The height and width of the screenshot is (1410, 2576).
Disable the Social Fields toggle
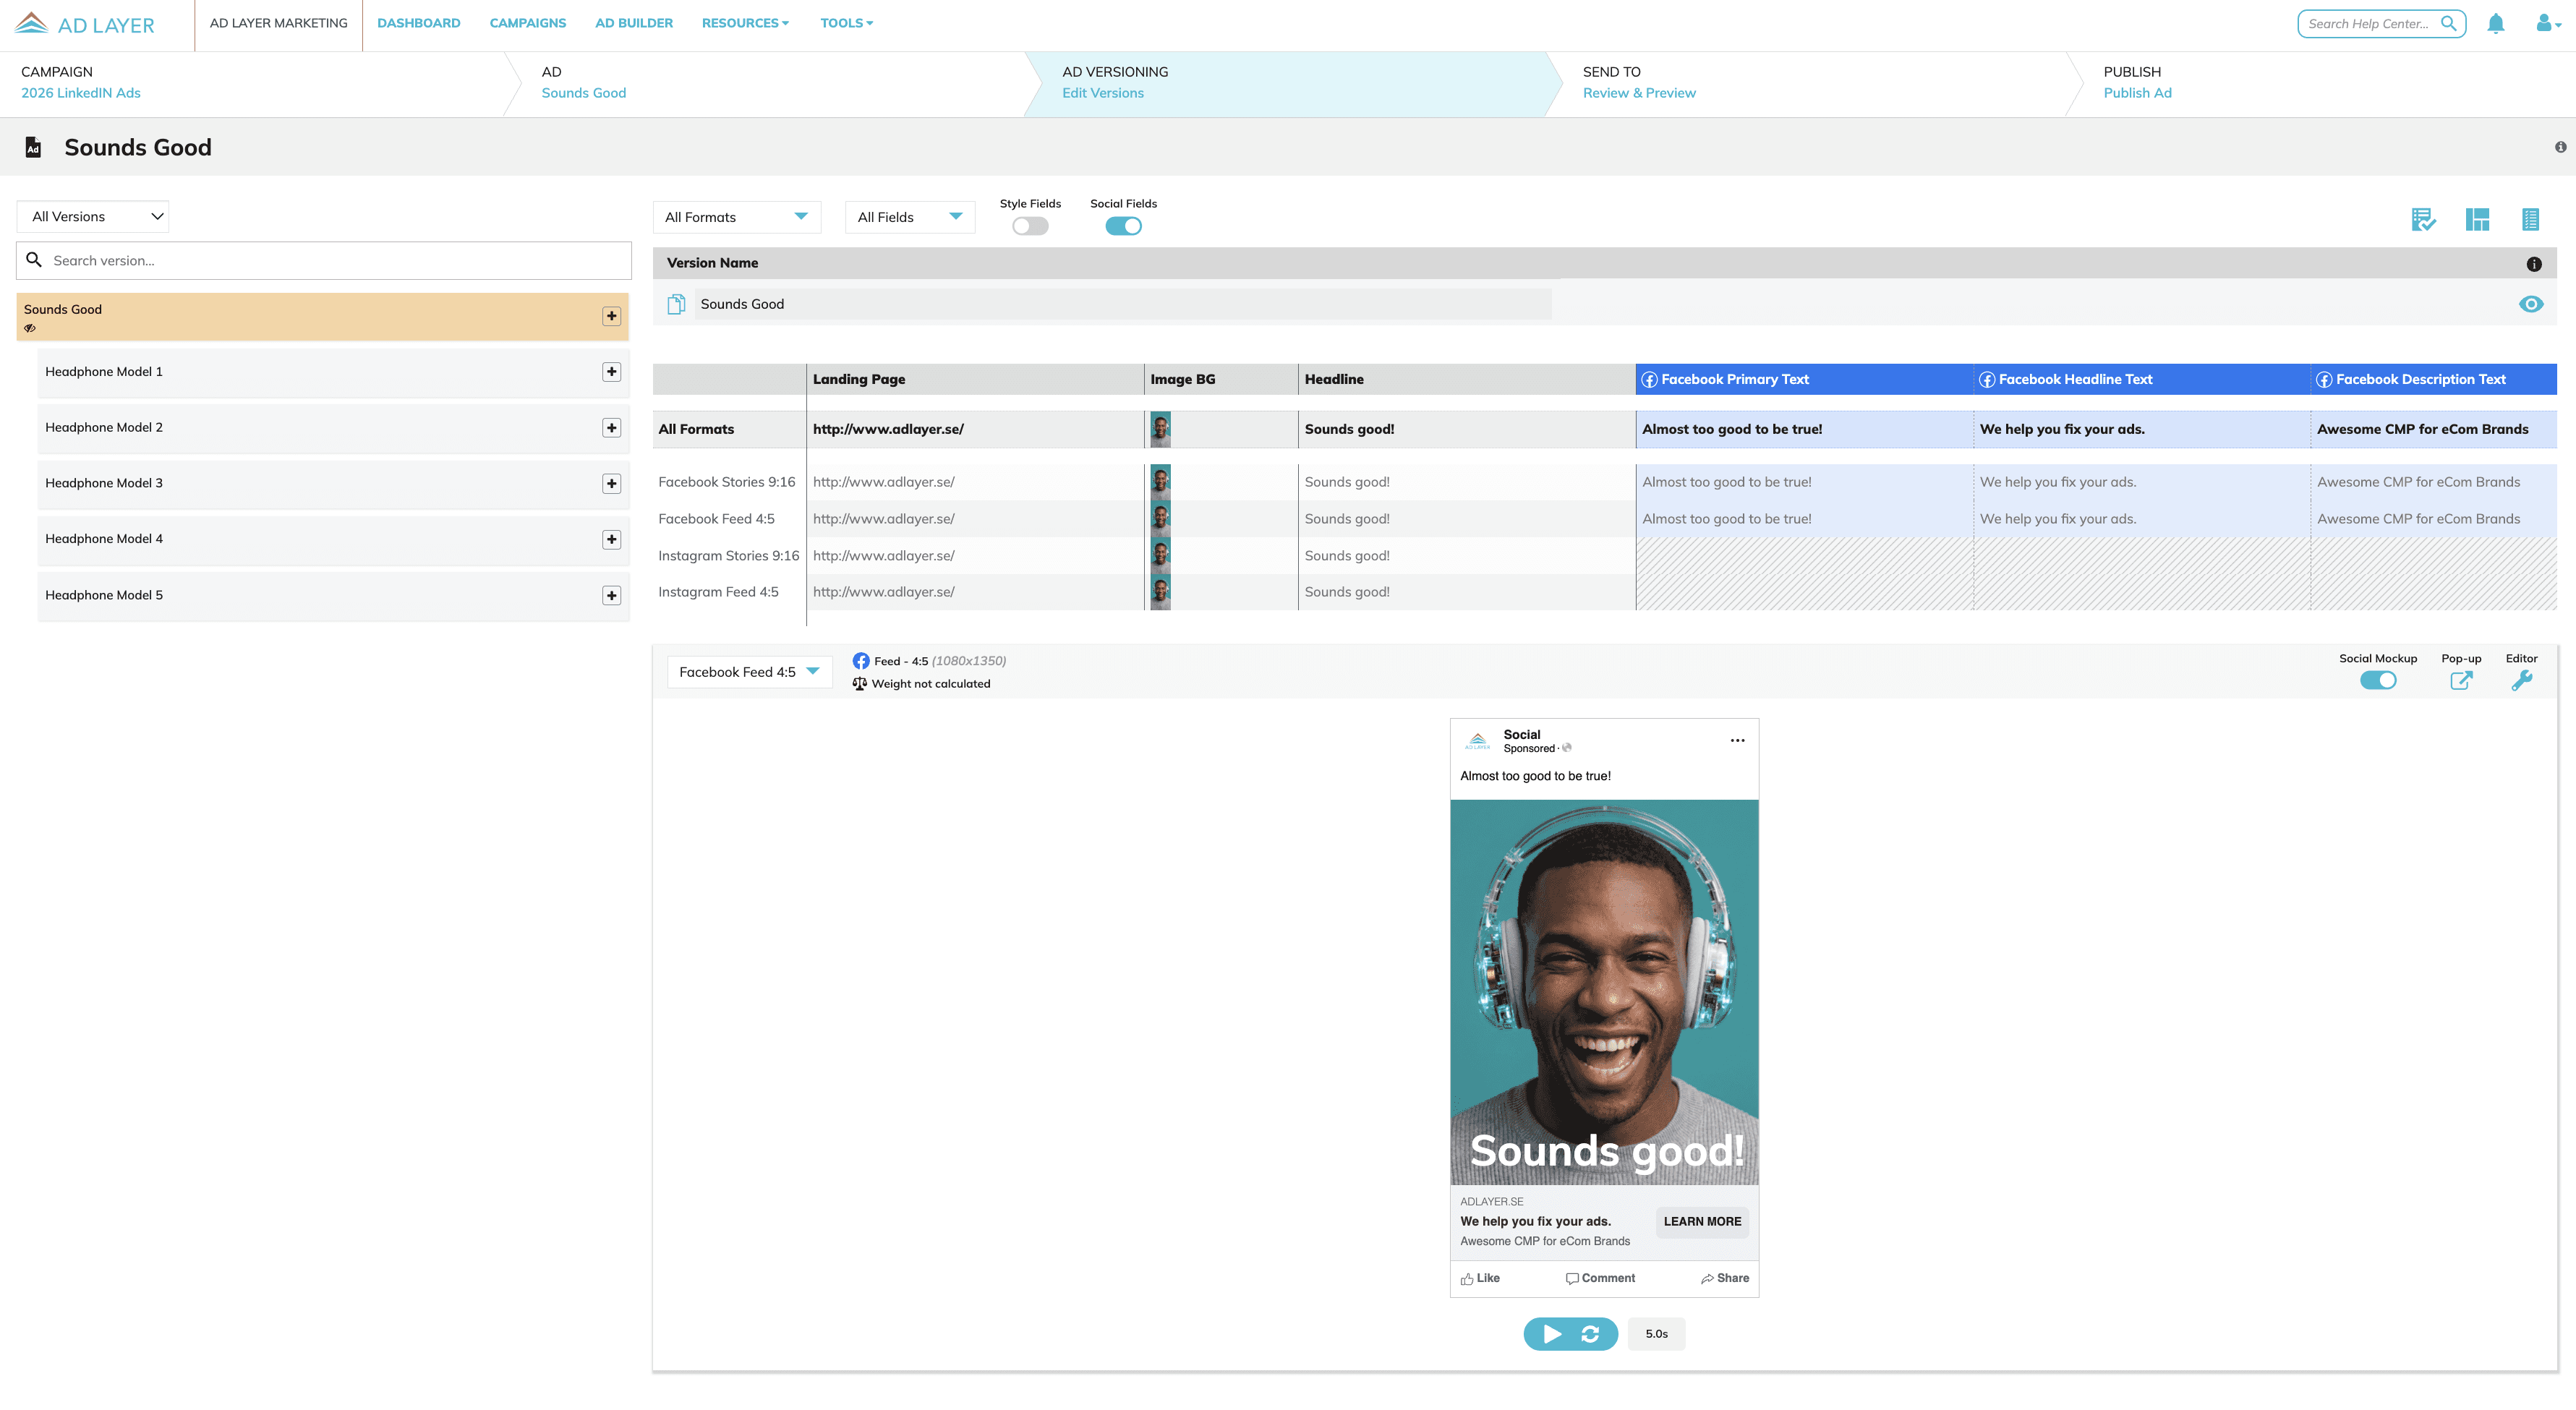1123,226
